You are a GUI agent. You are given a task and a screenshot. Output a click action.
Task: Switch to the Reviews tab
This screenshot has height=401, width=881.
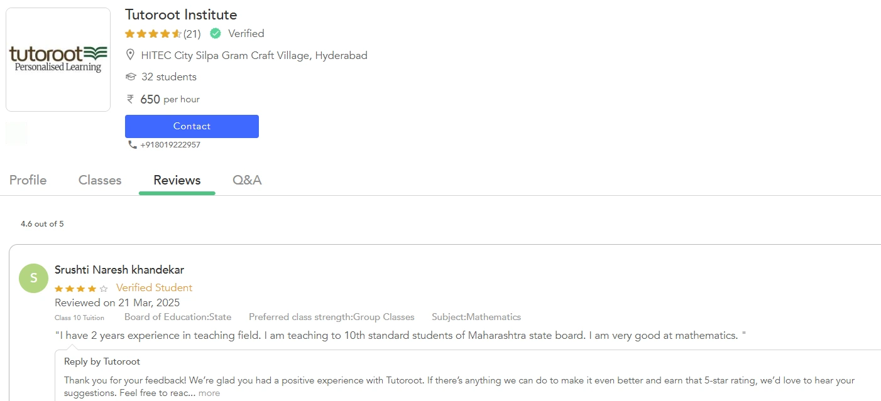[177, 180]
